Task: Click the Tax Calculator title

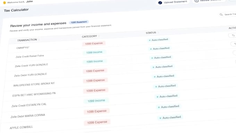Action: coord(16,10)
